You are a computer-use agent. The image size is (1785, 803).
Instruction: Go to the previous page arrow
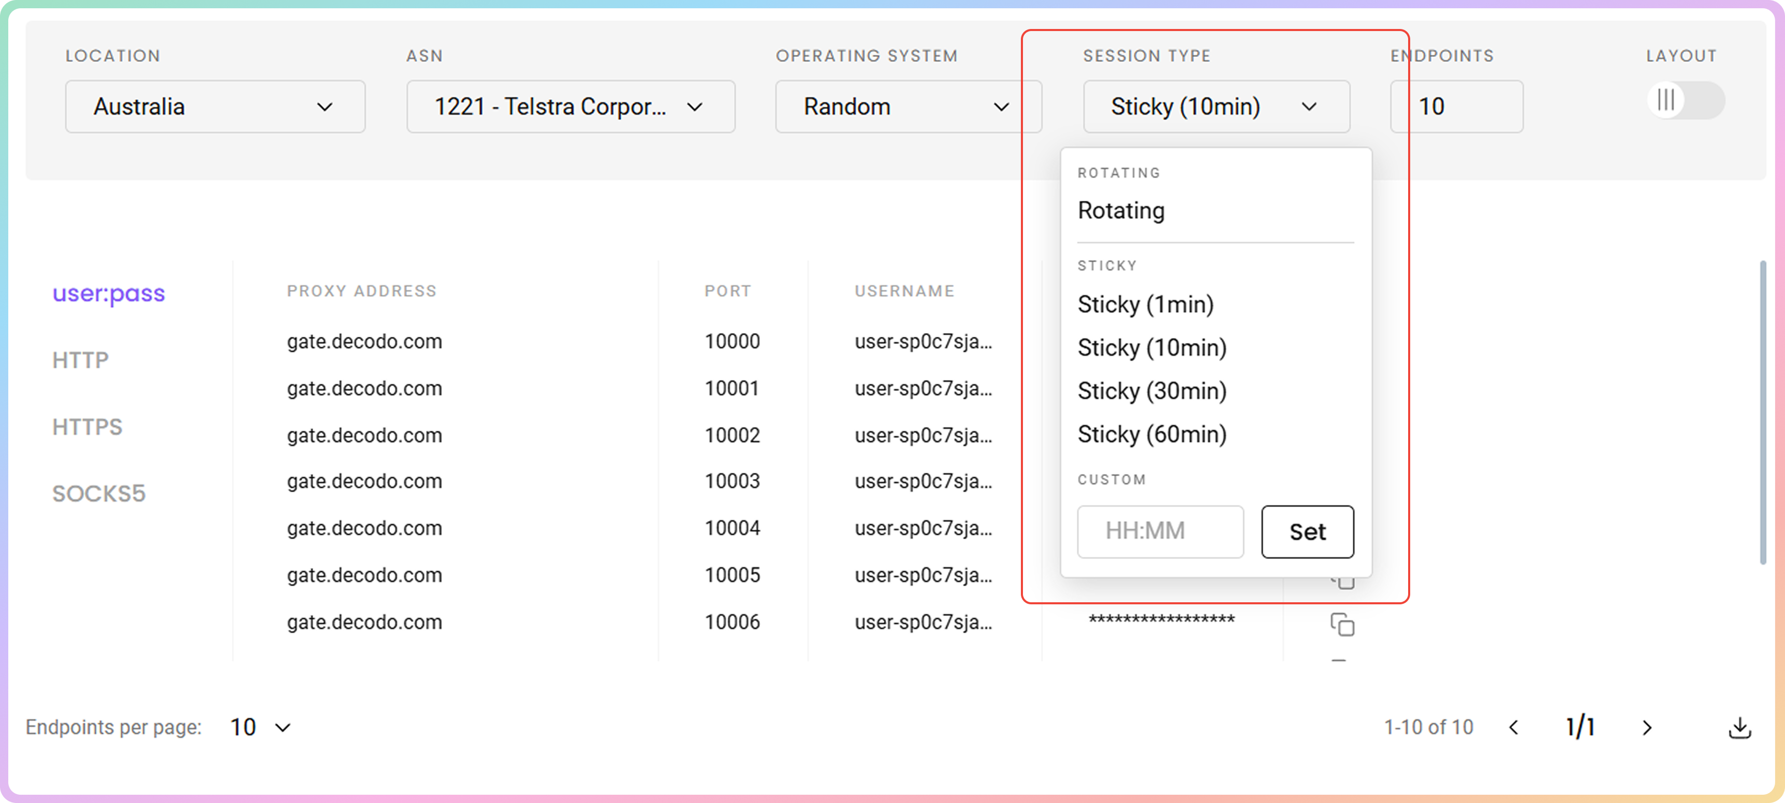coord(1514,727)
